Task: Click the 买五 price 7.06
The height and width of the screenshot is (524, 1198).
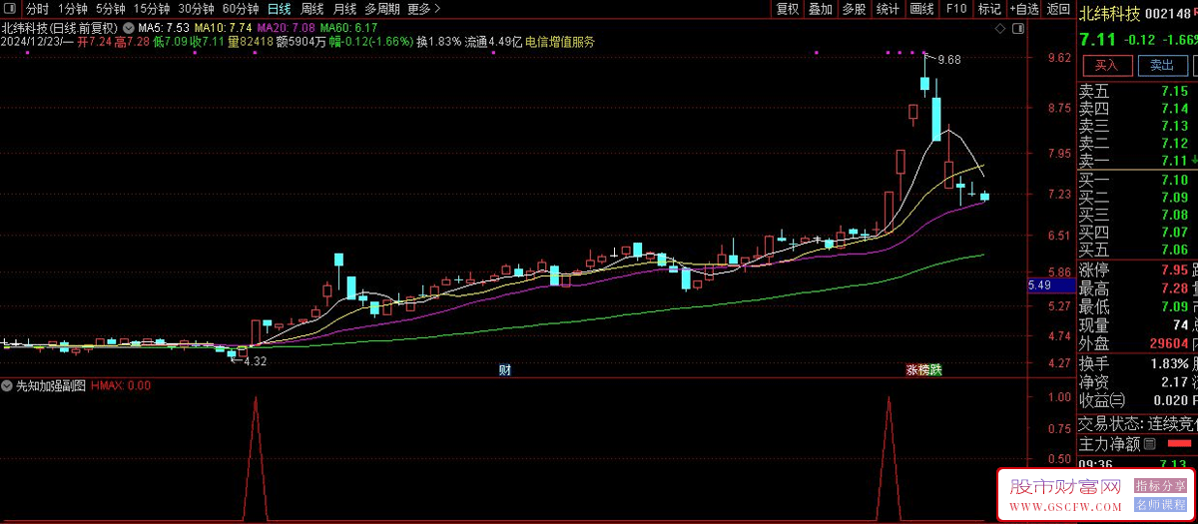Action: tap(1174, 250)
